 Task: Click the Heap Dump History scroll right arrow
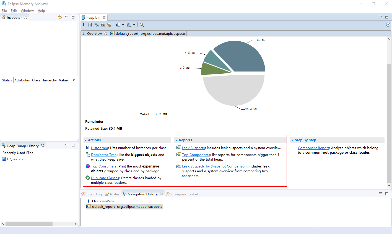(x=76, y=224)
